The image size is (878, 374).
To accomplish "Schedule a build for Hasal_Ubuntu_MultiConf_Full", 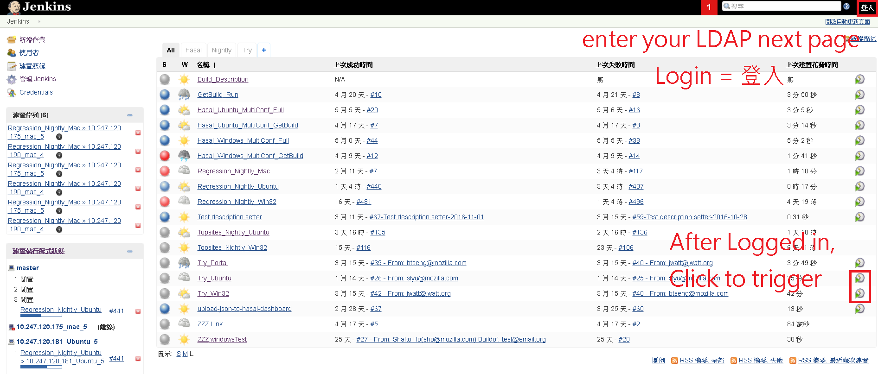I will click(859, 110).
